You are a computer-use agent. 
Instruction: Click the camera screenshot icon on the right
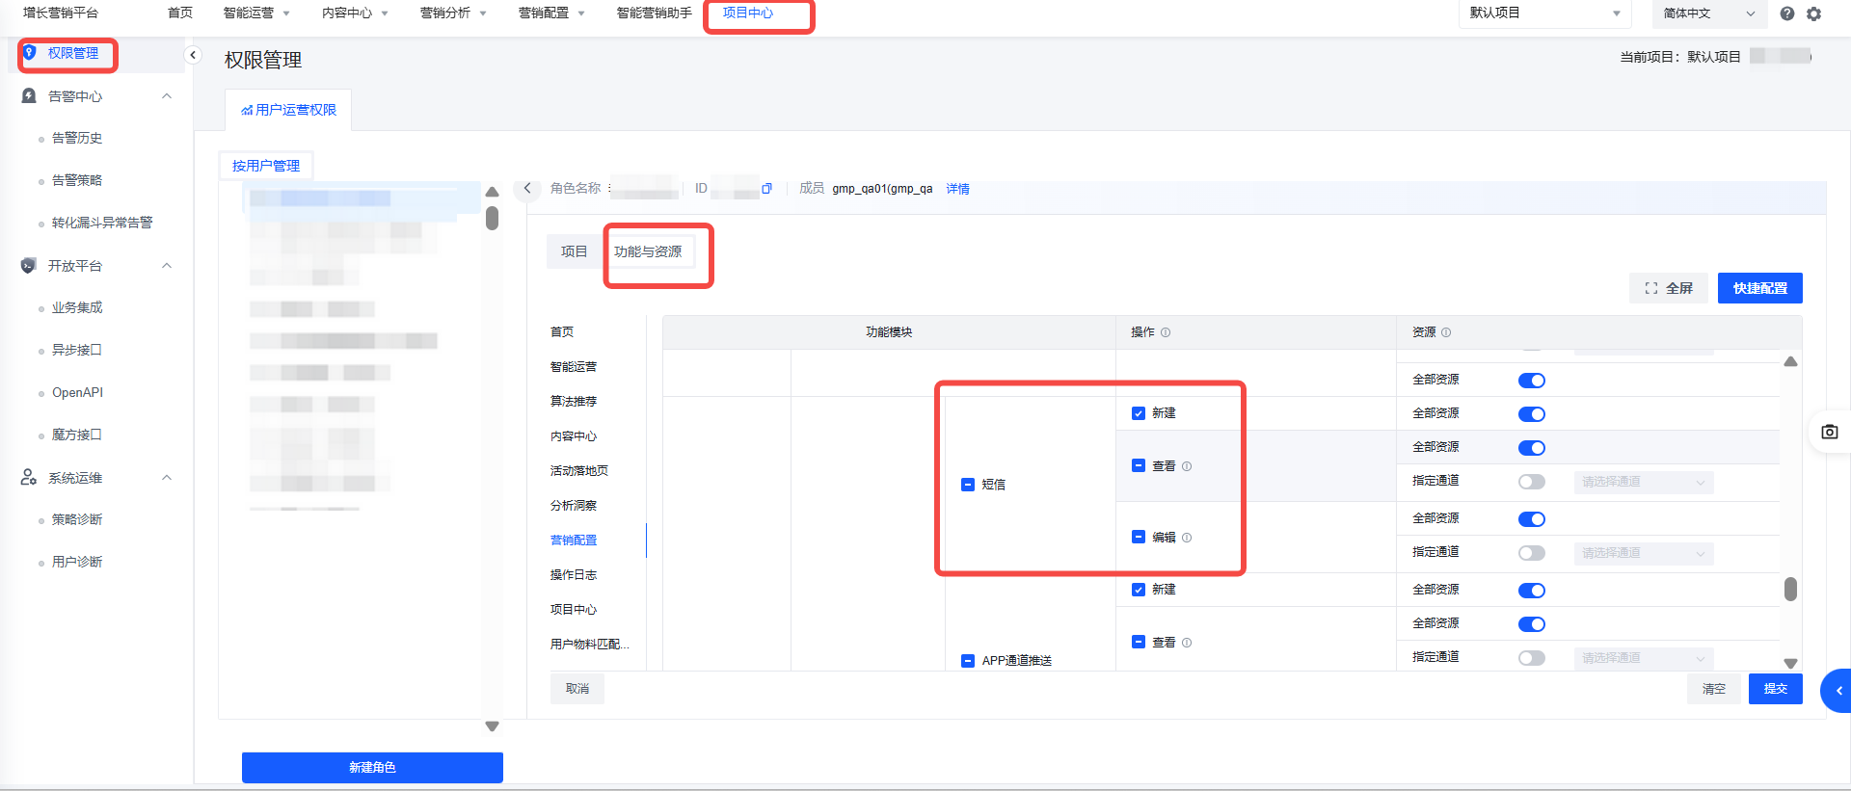(x=1829, y=432)
